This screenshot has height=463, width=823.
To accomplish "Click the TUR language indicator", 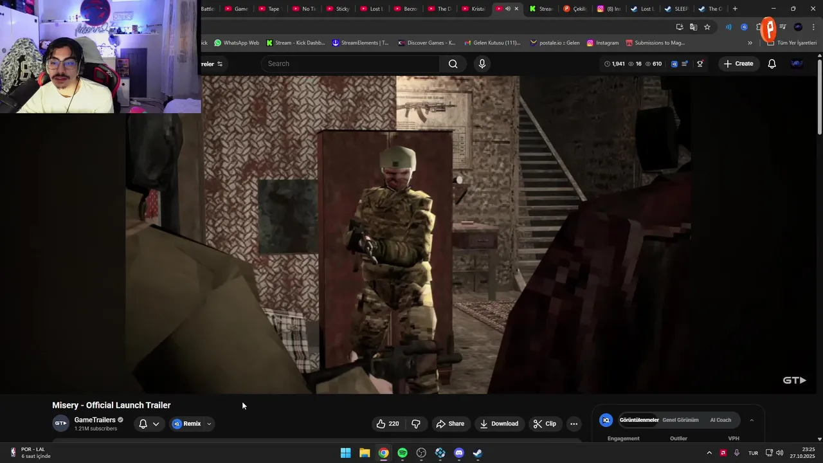I will pyautogui.click(x=753, y=453).
